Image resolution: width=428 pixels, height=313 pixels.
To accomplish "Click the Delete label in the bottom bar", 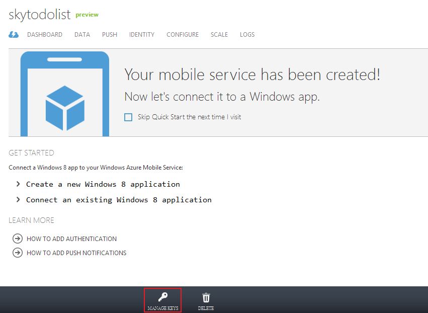I will pyautogui.click(x=206, y=308).
